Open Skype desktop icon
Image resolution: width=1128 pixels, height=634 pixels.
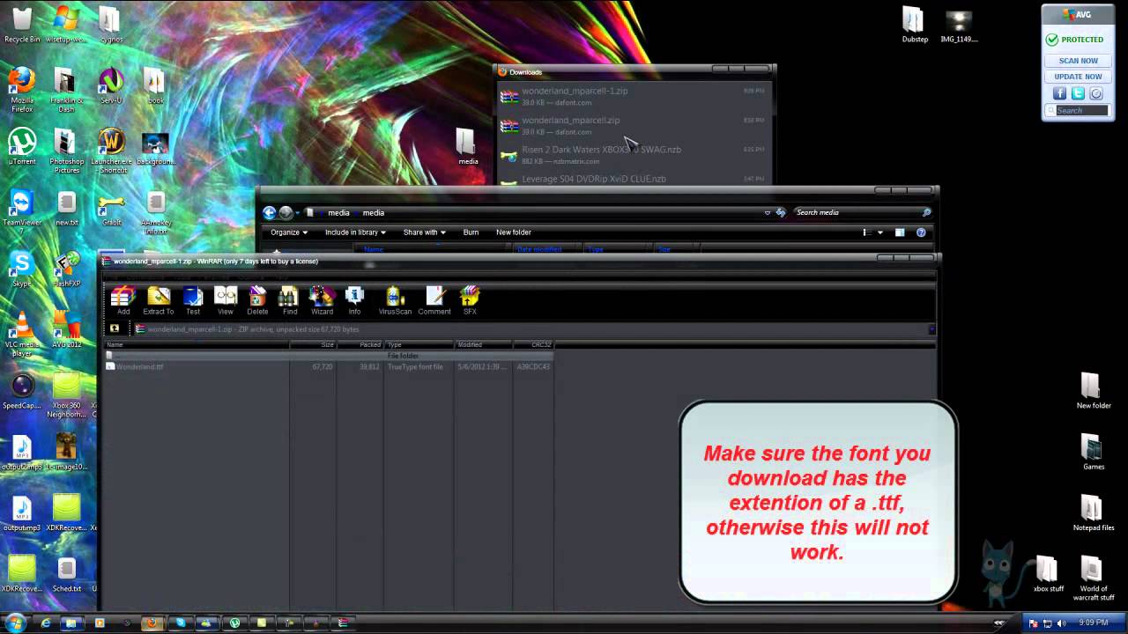[x=22, y=269]
